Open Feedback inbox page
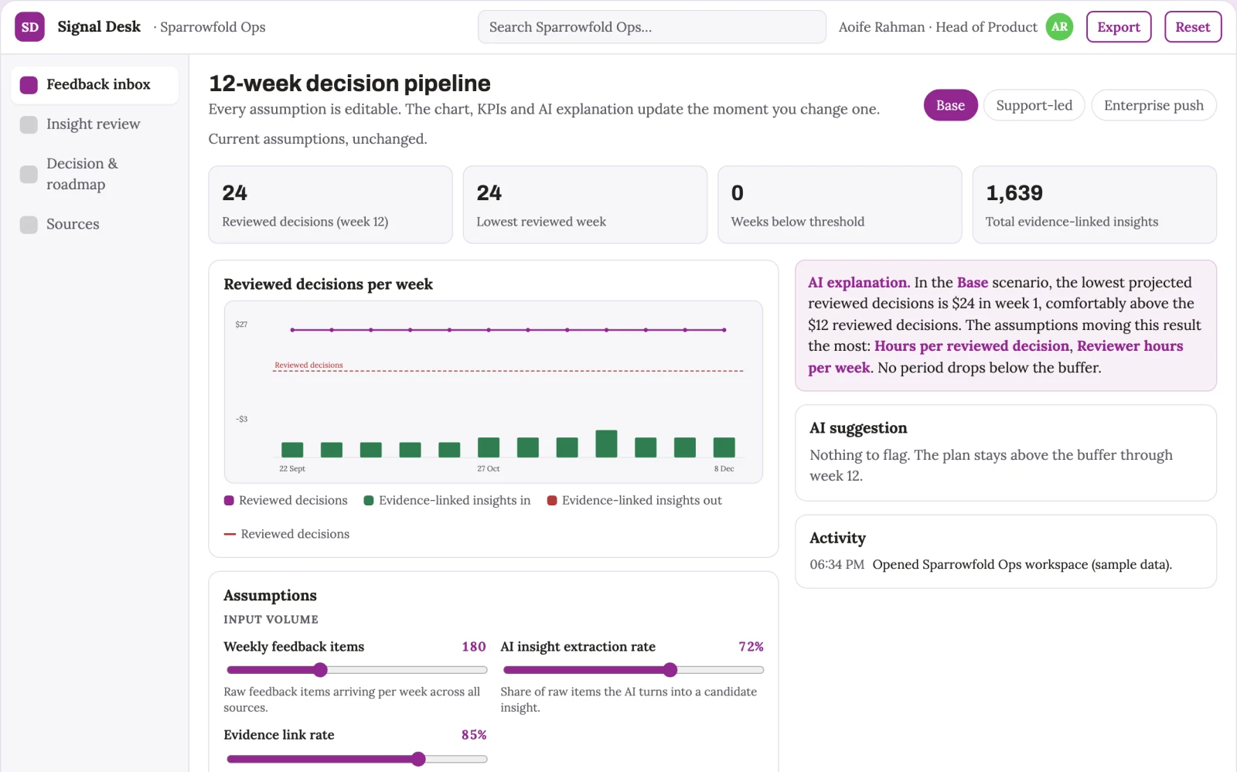 94,85
